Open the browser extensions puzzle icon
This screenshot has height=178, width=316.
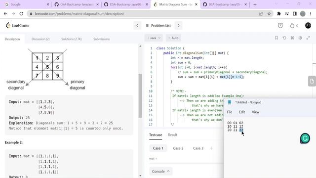tap(279, 14)
